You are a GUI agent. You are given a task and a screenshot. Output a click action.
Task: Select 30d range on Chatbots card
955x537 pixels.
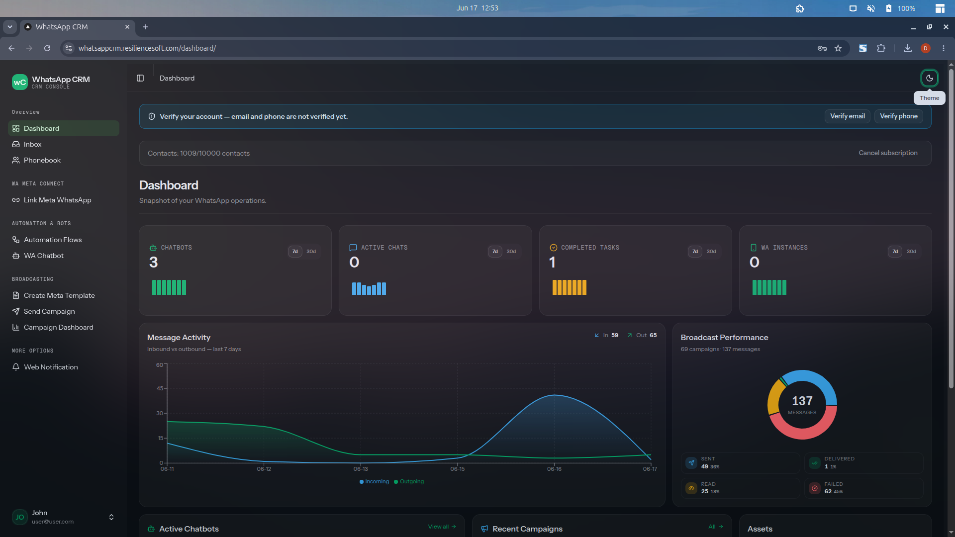311,252
